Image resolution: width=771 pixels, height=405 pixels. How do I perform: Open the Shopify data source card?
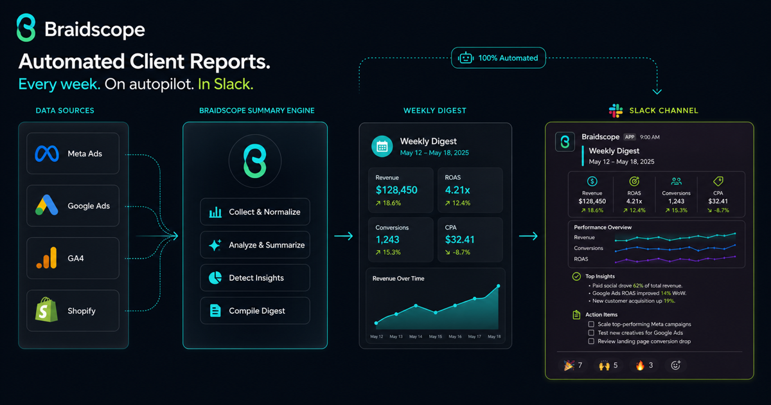click(73, 310)
